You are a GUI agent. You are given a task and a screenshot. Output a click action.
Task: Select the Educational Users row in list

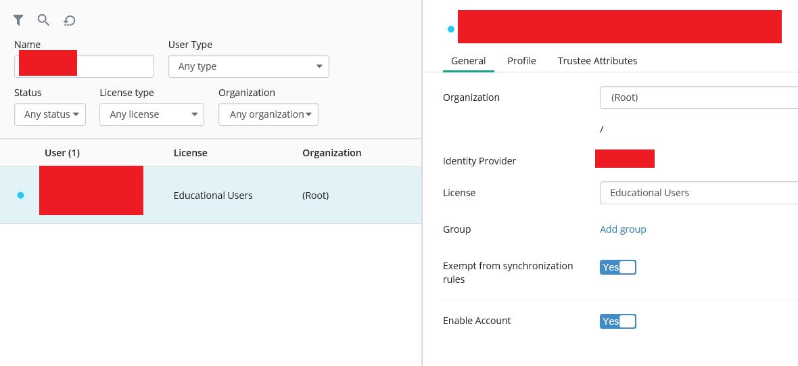(x=213, y=196)
